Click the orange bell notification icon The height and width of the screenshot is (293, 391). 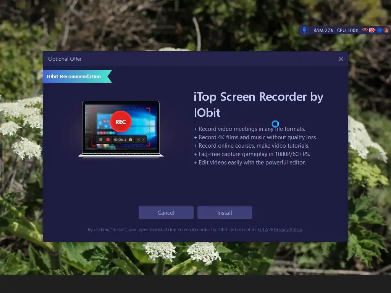pos(386,31)
